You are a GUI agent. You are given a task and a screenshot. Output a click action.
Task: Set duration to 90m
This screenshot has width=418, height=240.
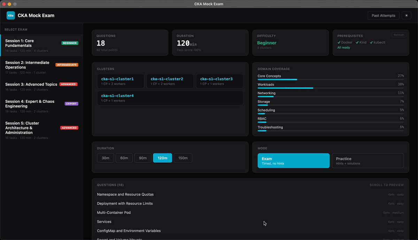tap(143, 158)
